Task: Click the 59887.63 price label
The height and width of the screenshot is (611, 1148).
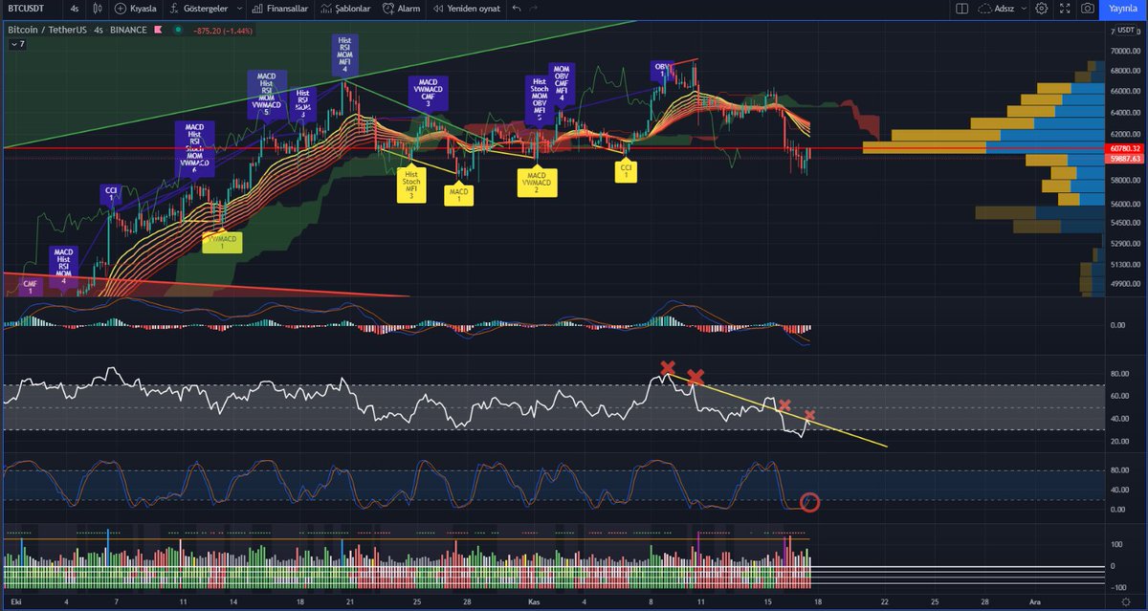Action: (x=1123, y=158)
